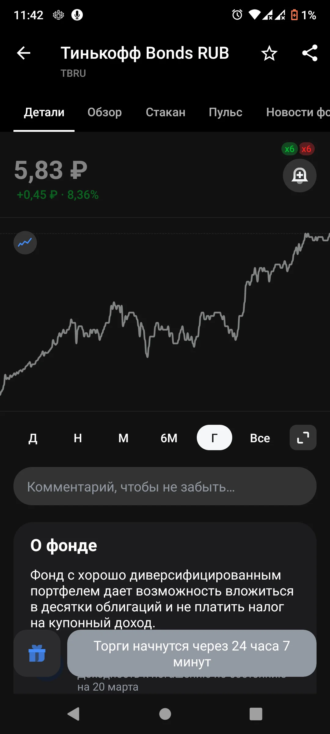Viewport: 330px width, 734px height.
Task: Switch chart range to 6М
Action: pyautogui.click(x=169, y=438)
